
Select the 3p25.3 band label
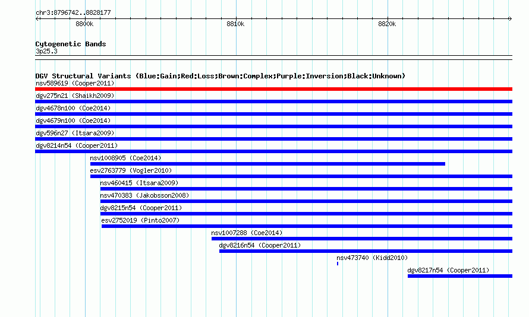(x=46, y=51)
